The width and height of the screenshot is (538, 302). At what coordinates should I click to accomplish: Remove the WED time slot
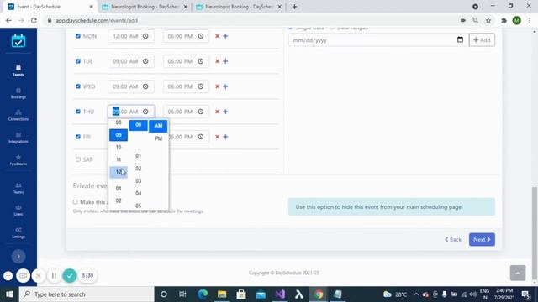(x=217, y=86)
